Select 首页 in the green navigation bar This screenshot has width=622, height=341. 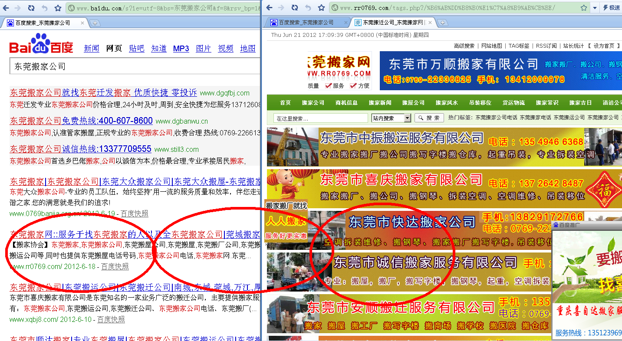tap(285, 102)
